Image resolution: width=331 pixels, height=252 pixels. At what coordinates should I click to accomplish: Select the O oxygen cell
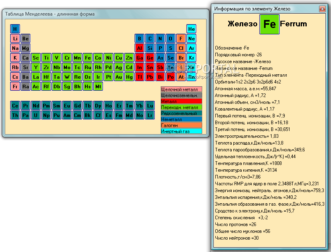[171, 38]
